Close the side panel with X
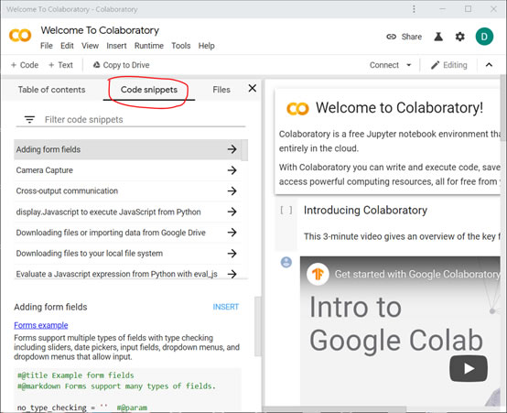 pyautogui.click(x=253, y=88)
